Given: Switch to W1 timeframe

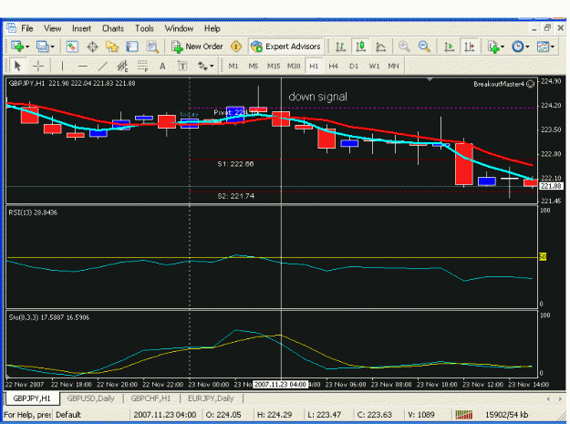Looking at the screenshot, I should [374, 67].
